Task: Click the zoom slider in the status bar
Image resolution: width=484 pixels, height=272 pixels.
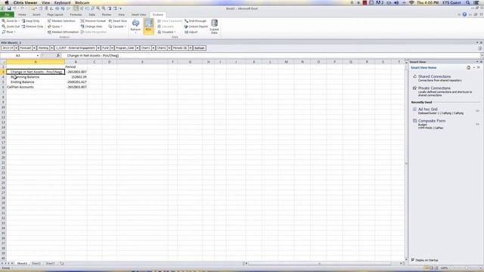Action: [x=466, y=268]
